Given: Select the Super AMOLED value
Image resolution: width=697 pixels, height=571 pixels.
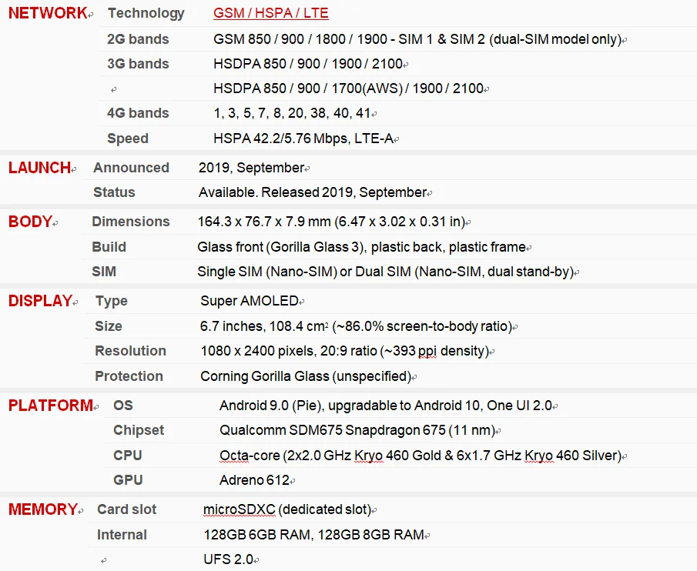Looking at the screenshot, I should pyautogui.click(x=250, y=301).
